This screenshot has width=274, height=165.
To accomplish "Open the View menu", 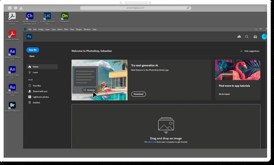I will coord(72,29).
